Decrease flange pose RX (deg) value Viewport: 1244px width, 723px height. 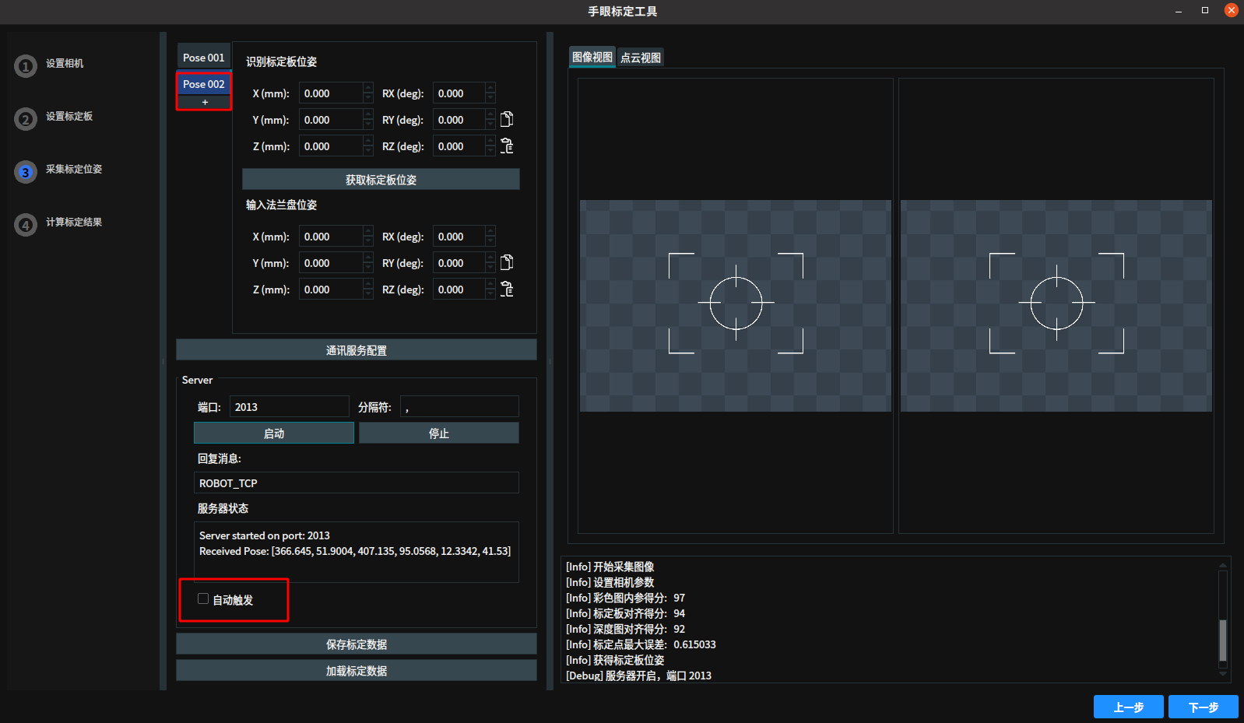[490, 241]
